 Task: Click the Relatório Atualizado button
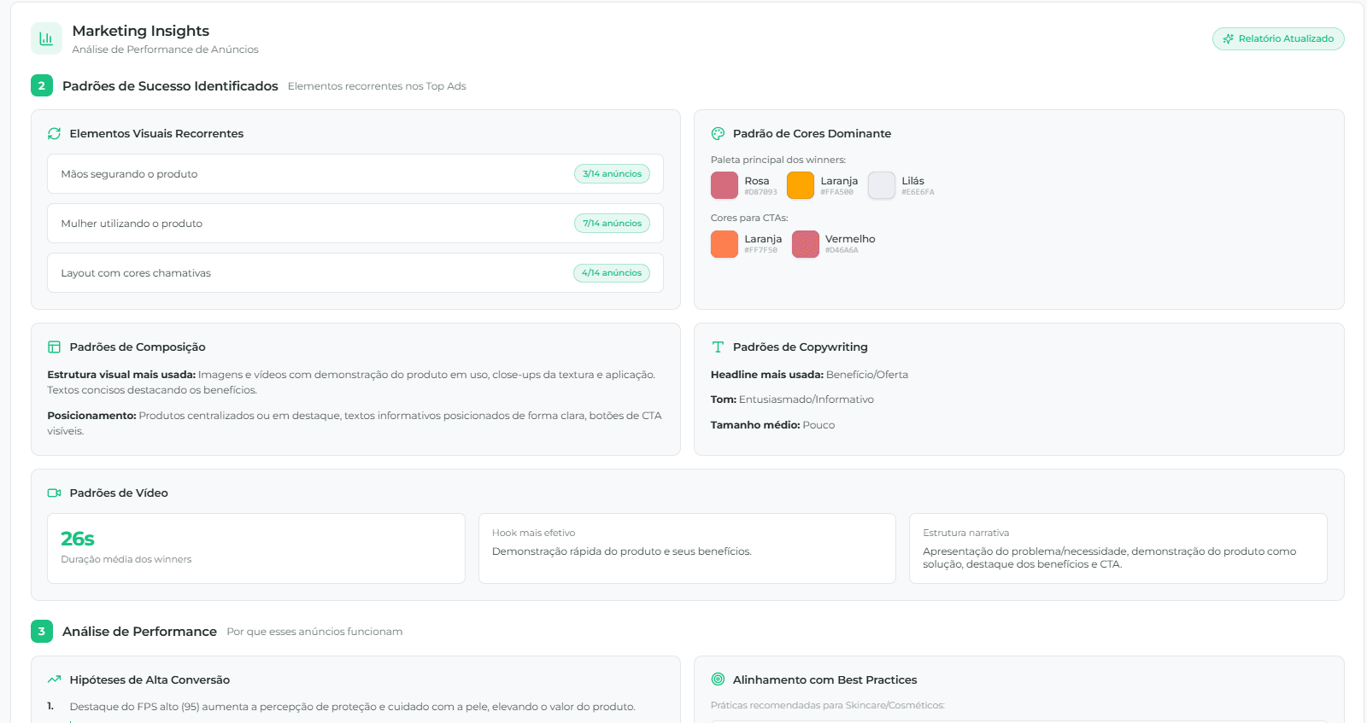click(1278, 39)
